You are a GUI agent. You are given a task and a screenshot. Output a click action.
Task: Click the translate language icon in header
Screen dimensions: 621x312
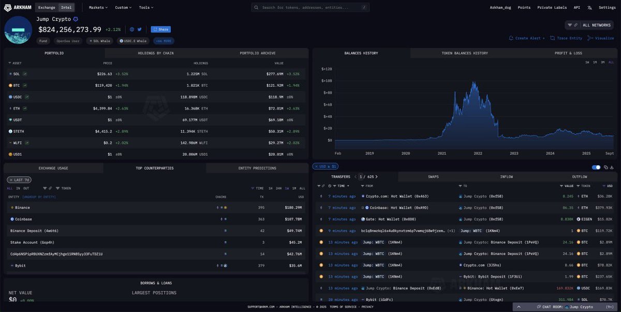(589, 8)
